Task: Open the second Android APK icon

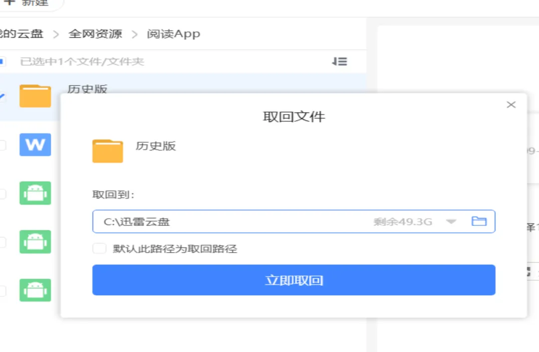Action: point(35,242)
